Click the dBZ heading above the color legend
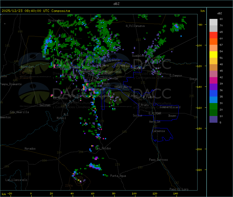The image size is (233, 197). tap(220, 13)
